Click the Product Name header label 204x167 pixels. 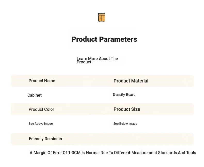[x=42, y=81]
